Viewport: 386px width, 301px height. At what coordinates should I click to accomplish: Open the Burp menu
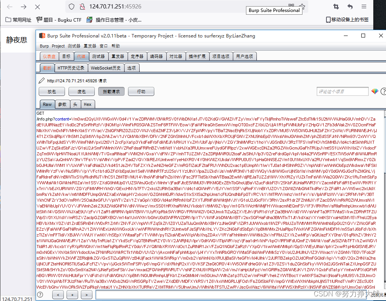click(x=44, y=46)
